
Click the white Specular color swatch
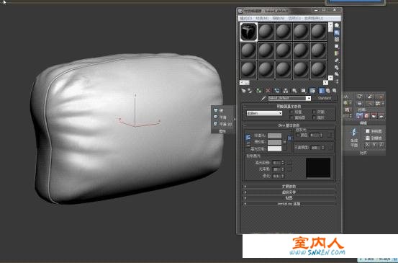click(275, 148)
